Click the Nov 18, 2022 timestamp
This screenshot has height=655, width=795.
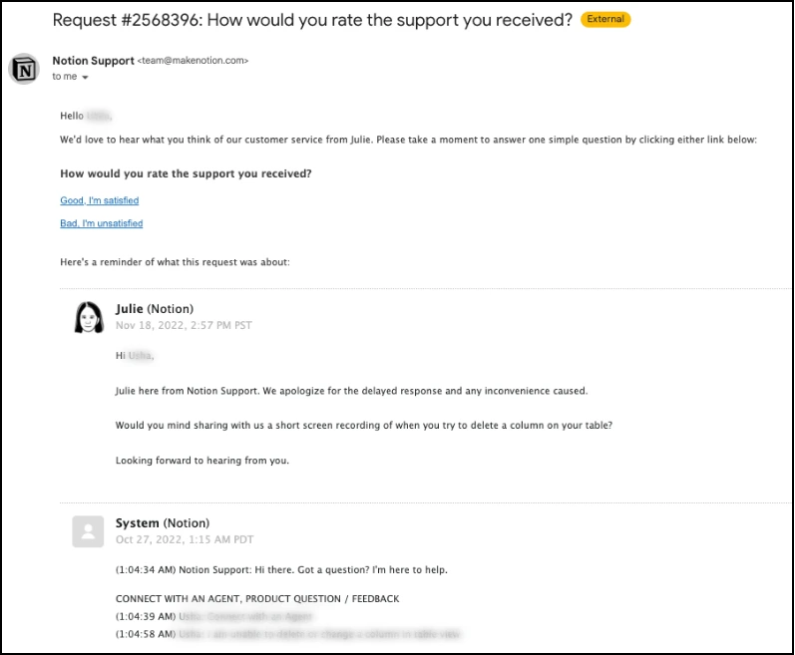click(184, 325)
